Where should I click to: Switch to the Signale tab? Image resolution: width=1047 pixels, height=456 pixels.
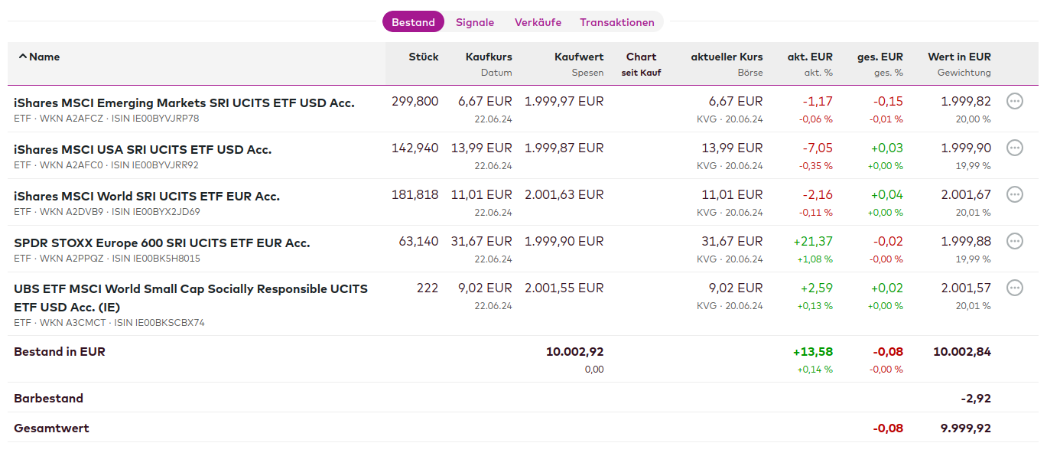[x=475, y=22]
